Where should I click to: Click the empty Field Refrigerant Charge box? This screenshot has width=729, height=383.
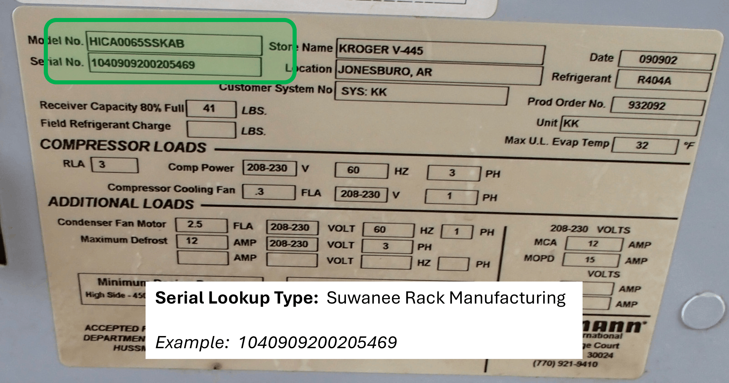tap(211, 130)
